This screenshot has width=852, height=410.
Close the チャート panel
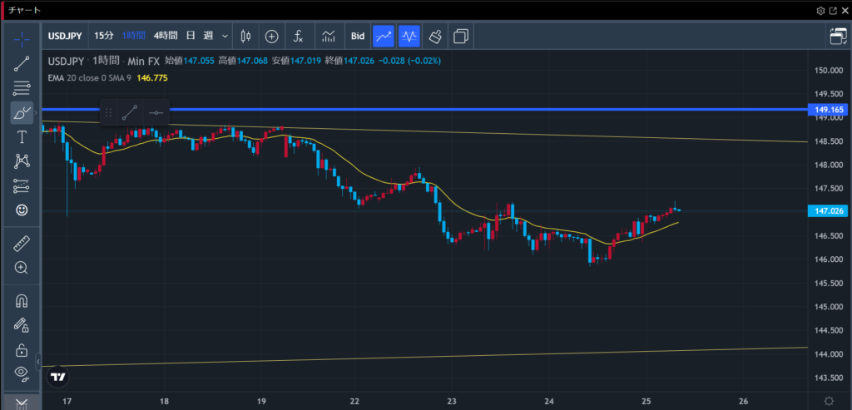tap(845, 11)
